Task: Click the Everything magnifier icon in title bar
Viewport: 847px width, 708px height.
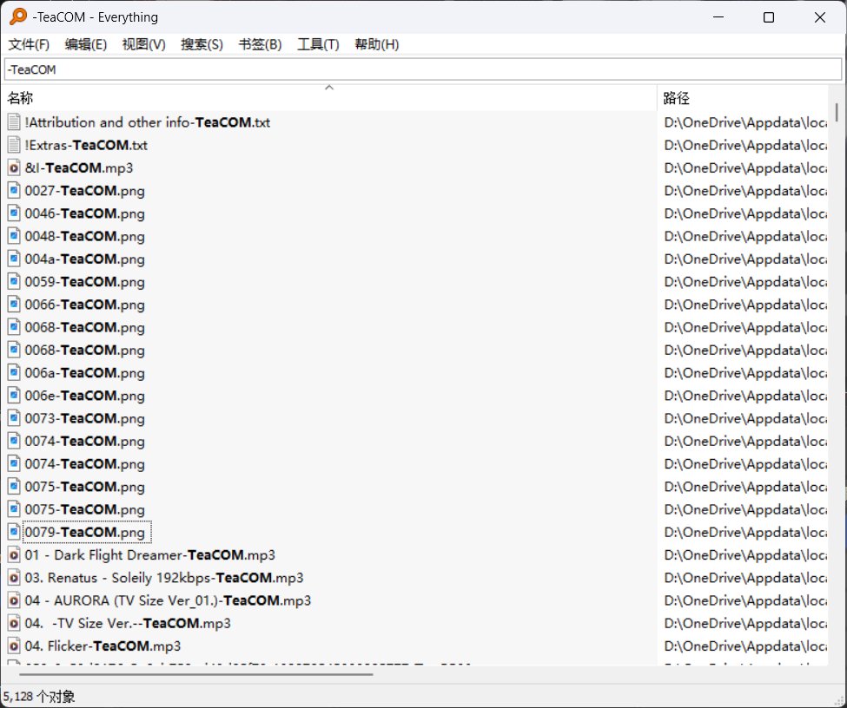Action: pos(18,16)
